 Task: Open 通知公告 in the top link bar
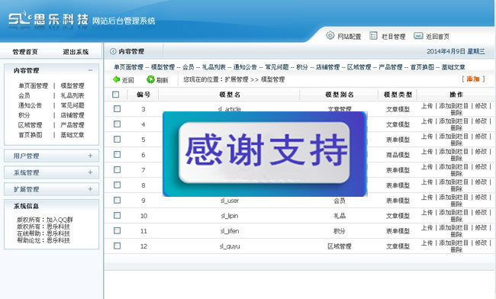point(245,67)
